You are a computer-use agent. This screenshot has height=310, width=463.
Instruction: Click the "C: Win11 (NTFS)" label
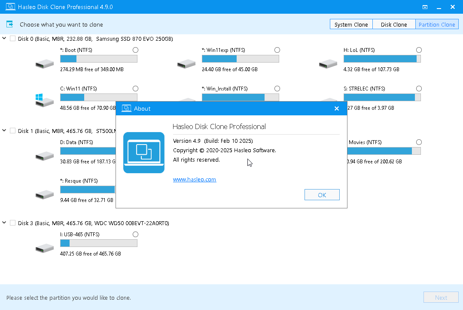point(79,89)
